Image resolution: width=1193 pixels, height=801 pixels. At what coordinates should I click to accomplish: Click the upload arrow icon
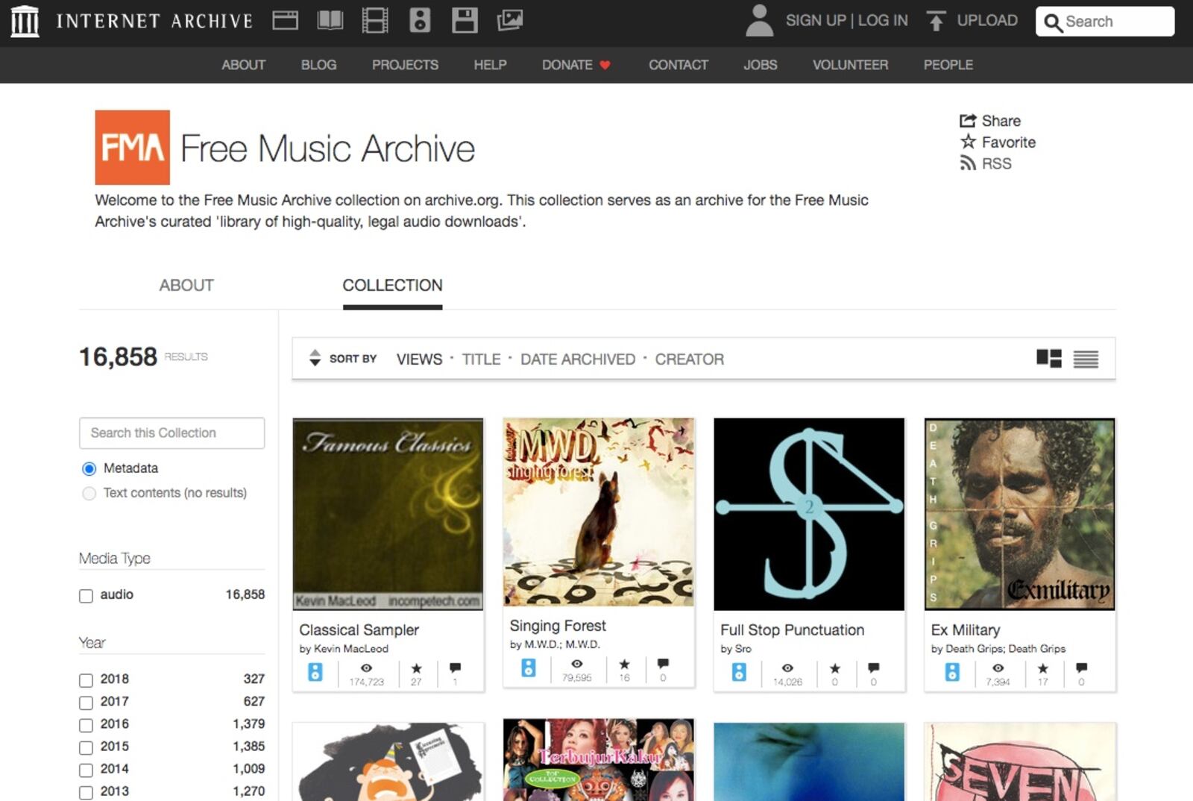coord(936,21)
